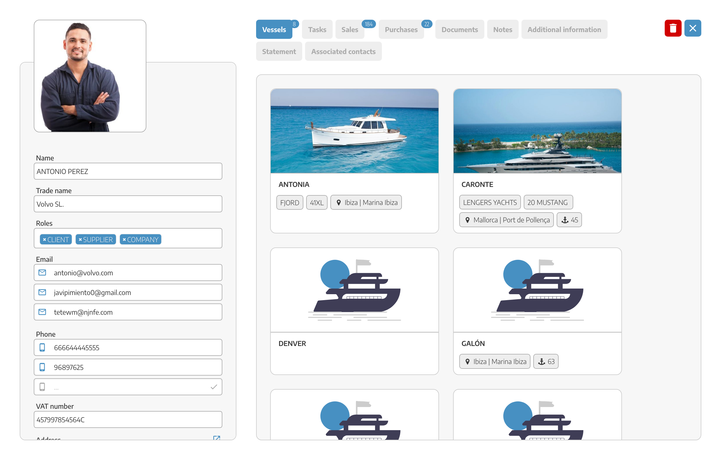
Task: Click the CARONTE vessel title
Action: [x=477, y=184]
